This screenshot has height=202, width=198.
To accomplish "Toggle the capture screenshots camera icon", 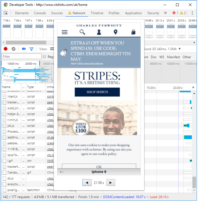I will pos(24,49).
